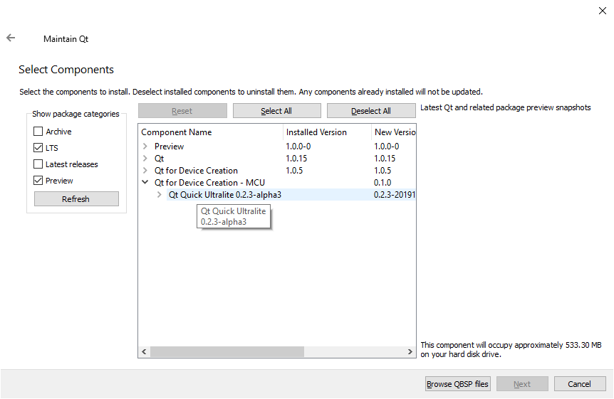Image resolution: width=614 pixels, height=399 pixels.
Task: Click the 'Select Components' heading
Action: pos(66,70)
